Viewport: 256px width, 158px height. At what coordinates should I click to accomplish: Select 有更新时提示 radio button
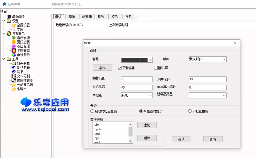141,111
